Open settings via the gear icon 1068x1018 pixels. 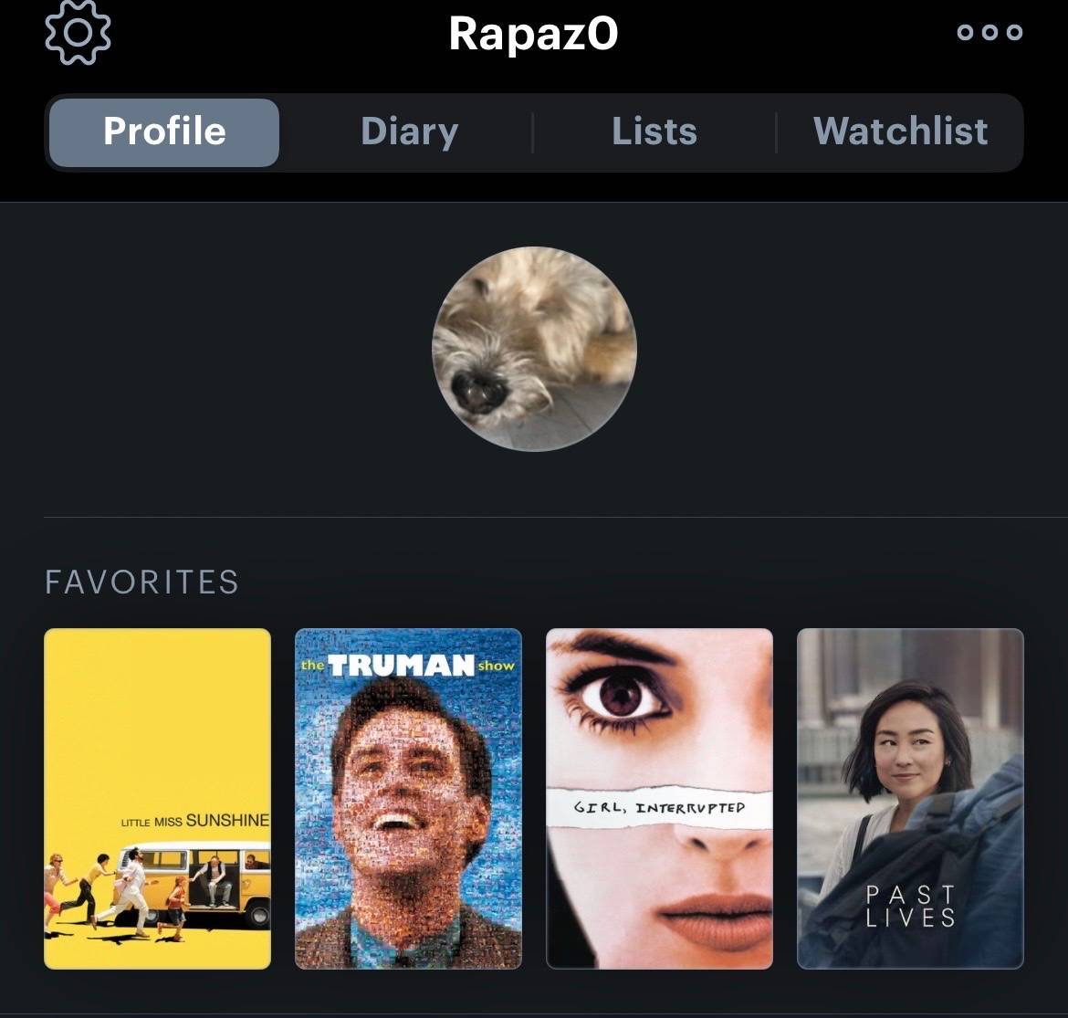click(x=78, y=32)
